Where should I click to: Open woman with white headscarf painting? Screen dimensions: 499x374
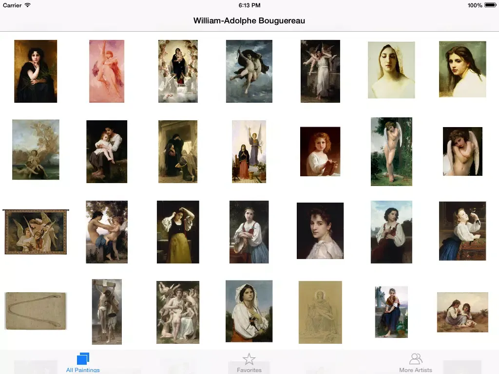tap(249, 311)
